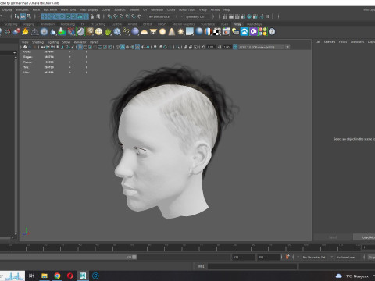Screen dimensions: 375x281
Task: Switch to the Animation shelf tab
Action: coord(48,24)
